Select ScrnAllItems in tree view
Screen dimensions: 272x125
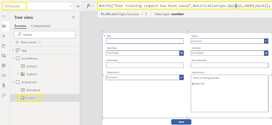click(x=29, y=58)
